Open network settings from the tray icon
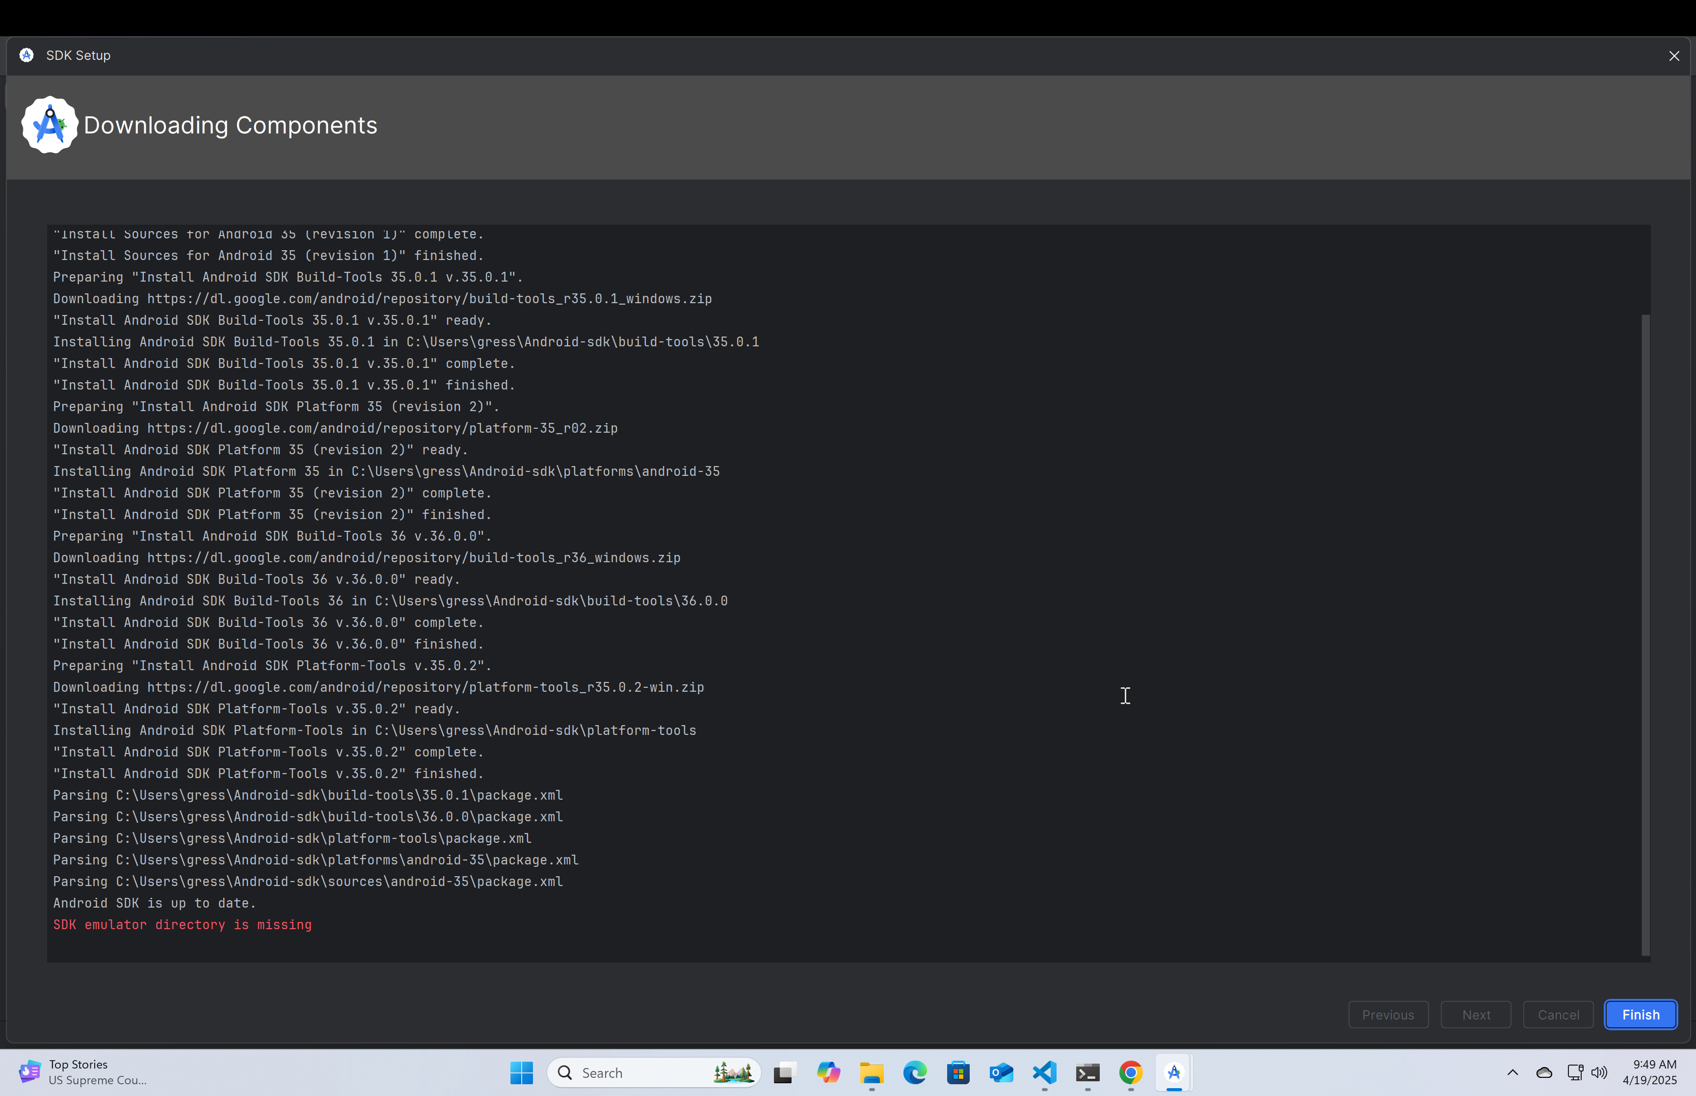This screenshot has width=1696, height=1096. pyautogui.click(x=1575, y=1072)
